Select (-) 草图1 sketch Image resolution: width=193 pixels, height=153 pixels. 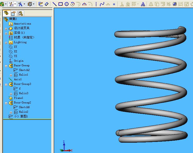(21, 116)
